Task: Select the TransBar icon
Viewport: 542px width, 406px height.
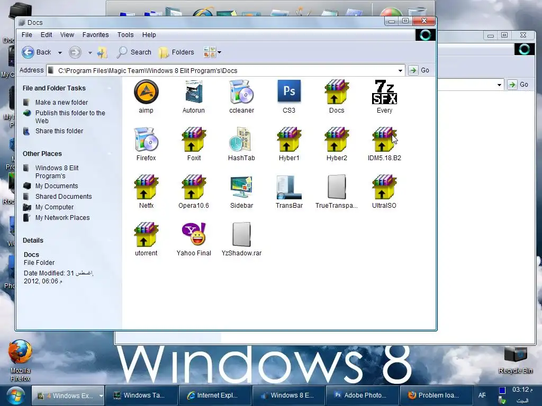Action: point(289,187)
